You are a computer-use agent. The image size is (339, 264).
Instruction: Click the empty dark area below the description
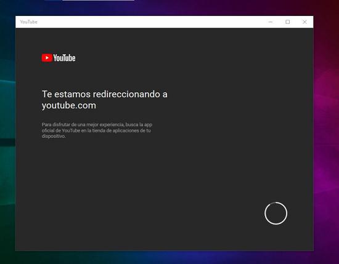(x=129, y=183)
